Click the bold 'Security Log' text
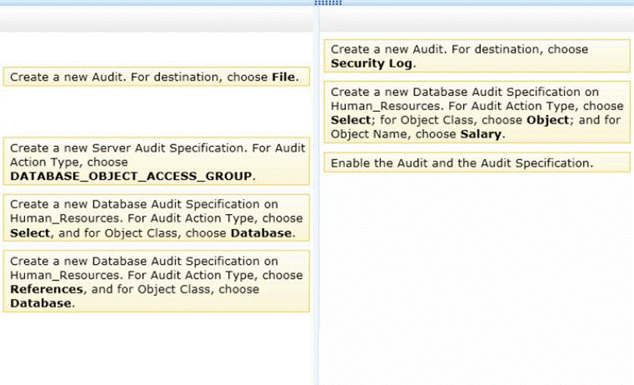This screenshot has height=385, width=634. point(372,63)
